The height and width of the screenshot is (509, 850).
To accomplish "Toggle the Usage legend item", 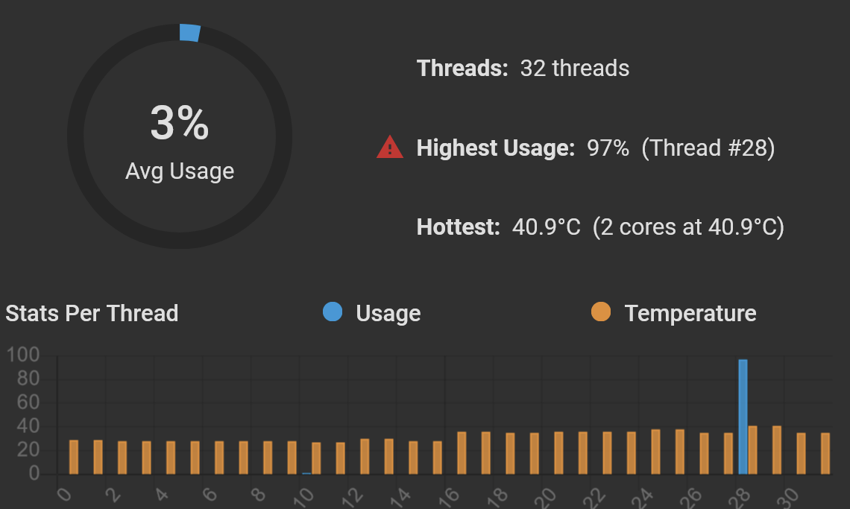I will pyautogui.click(x=372, y=313).
